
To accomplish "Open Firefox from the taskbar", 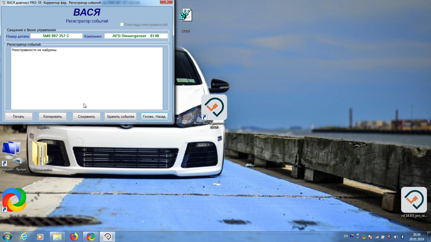I will tap(74, 237).
